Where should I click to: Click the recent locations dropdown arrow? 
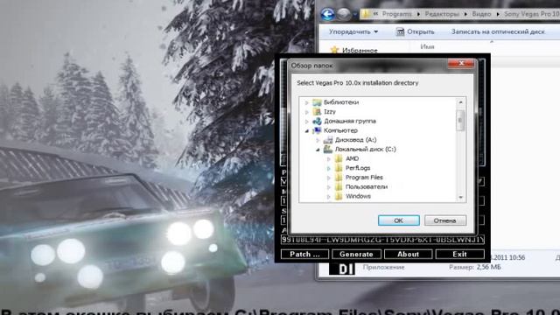click(354, 14)
